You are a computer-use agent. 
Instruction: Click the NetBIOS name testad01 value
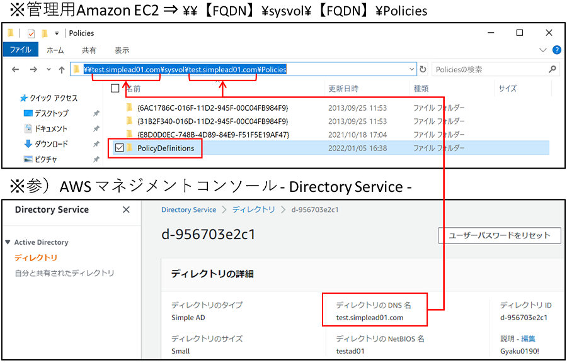pos(350,351)
